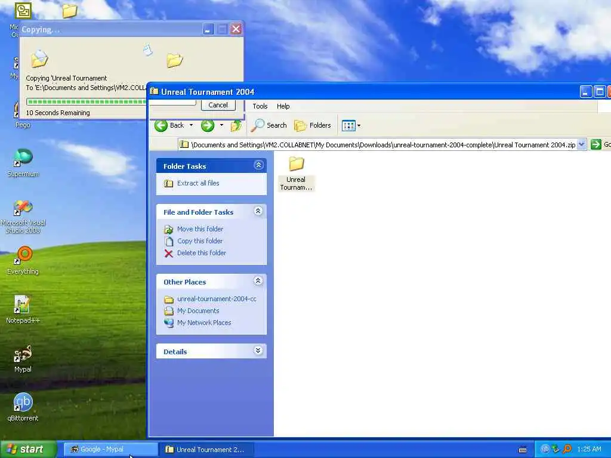Viewport: 611px width, 458px height.
Task: Click the Move this folder link
Action: coord(200,229)
